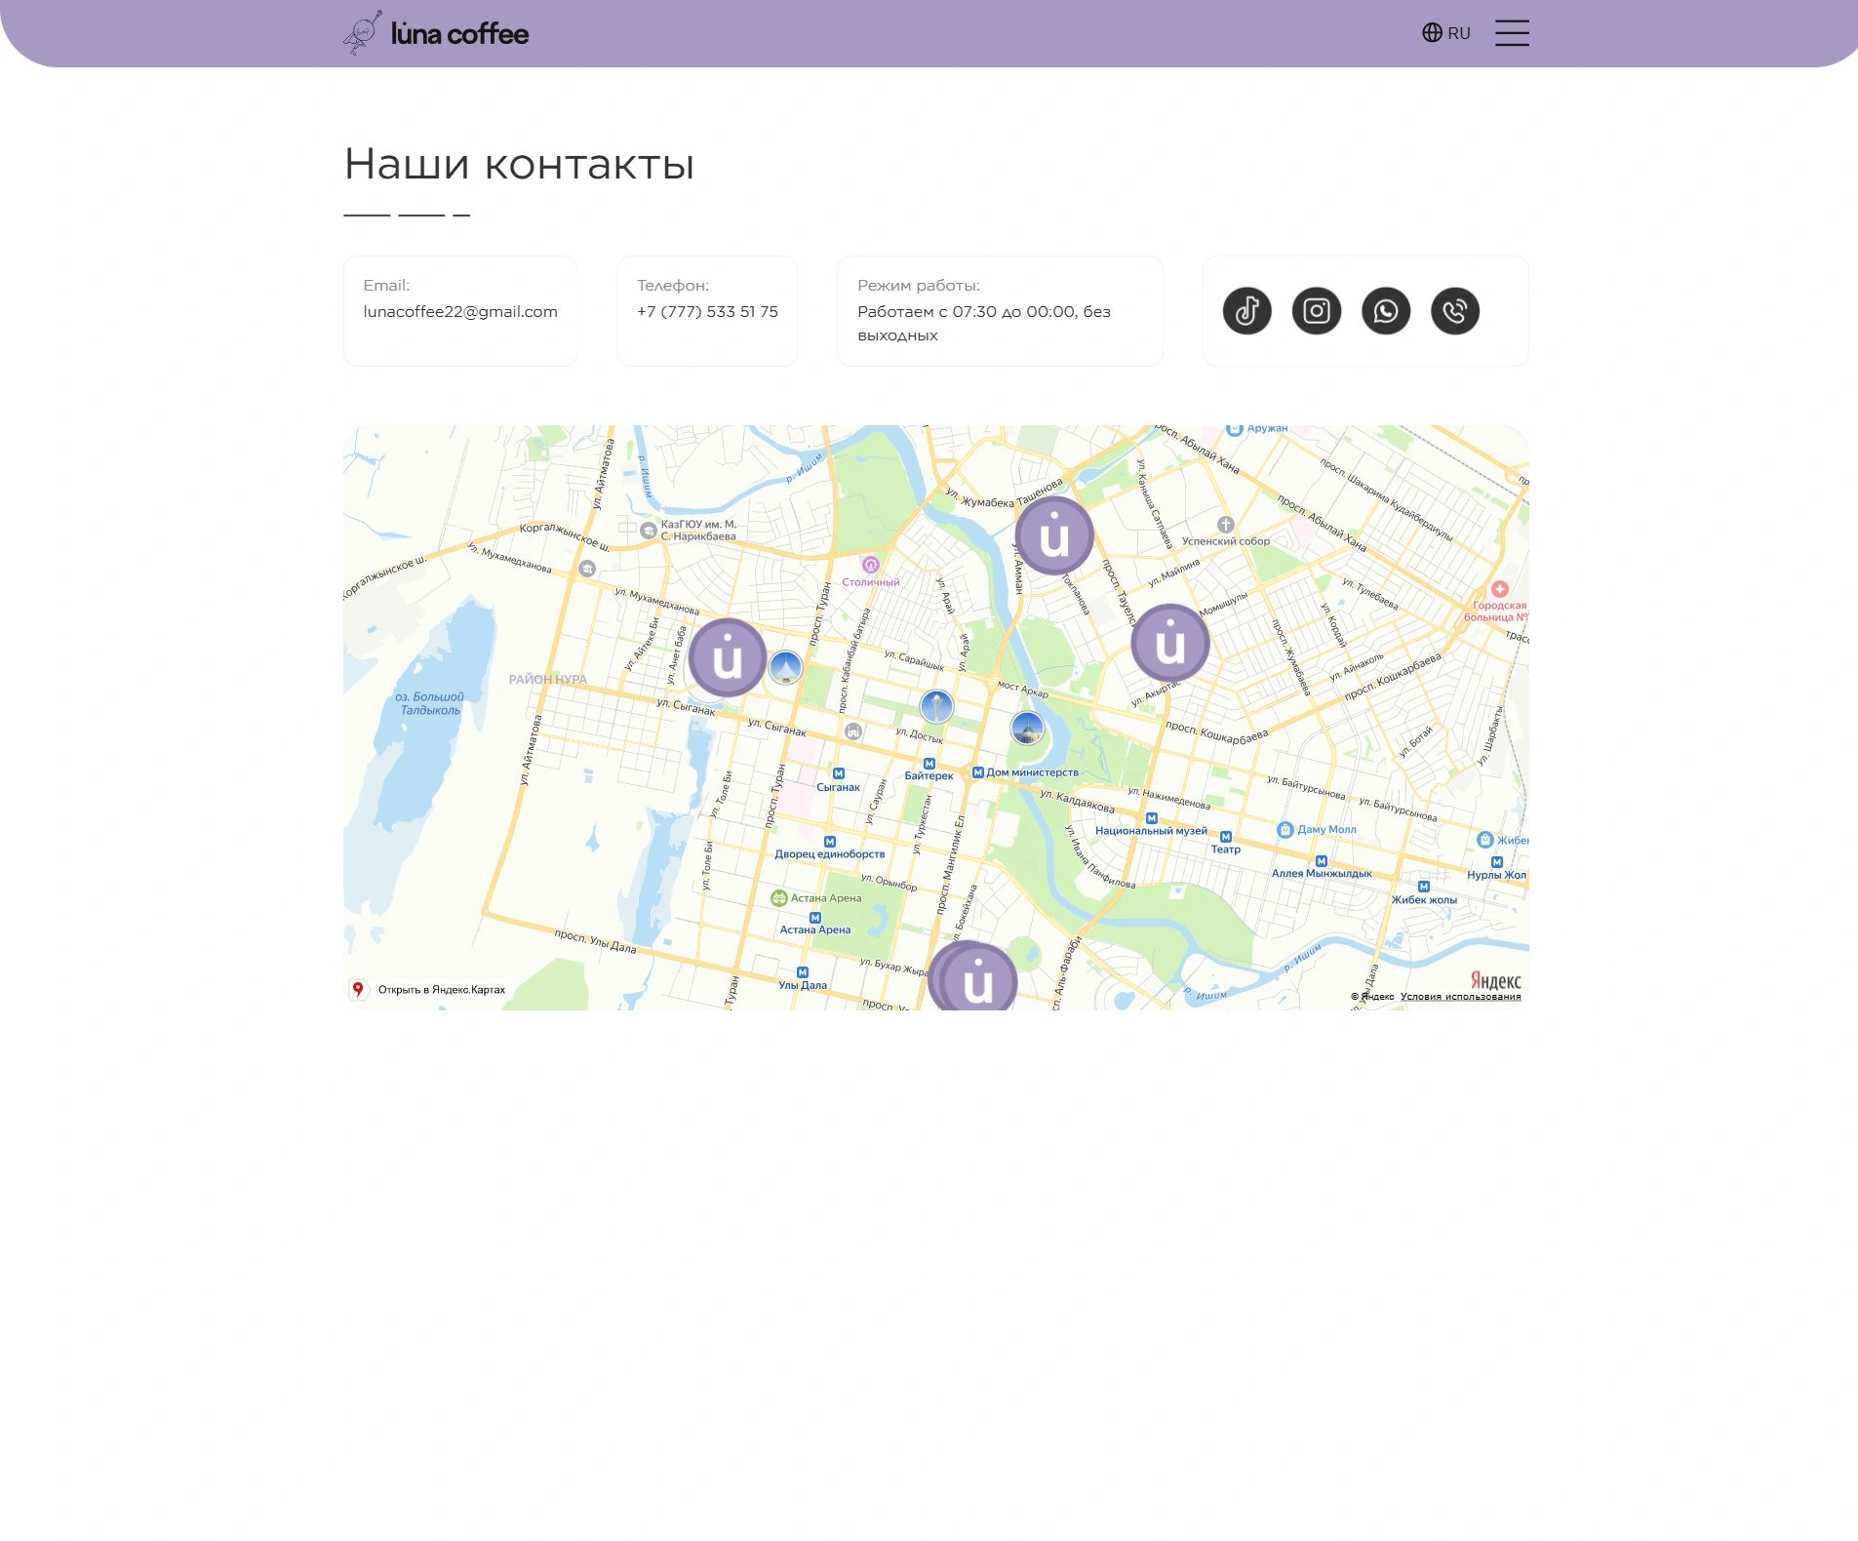Click the Байтерек monument photo marker

coord(936,706)
